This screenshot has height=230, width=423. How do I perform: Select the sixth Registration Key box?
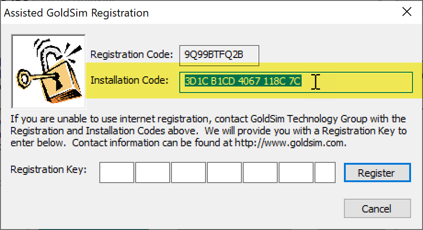click(296, 172)
